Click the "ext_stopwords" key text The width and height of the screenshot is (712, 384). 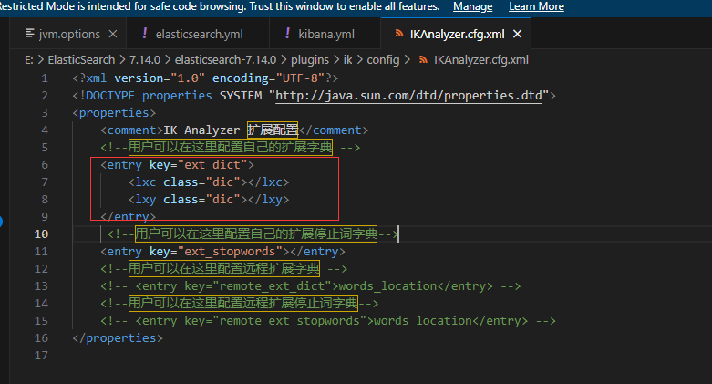[x=230, y=252]
